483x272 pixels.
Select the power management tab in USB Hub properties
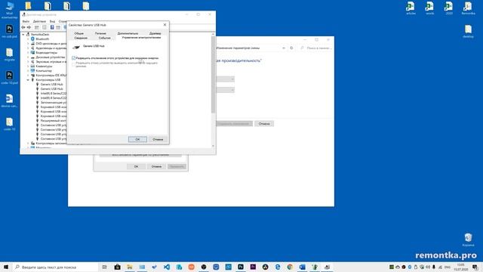point(141,37)
